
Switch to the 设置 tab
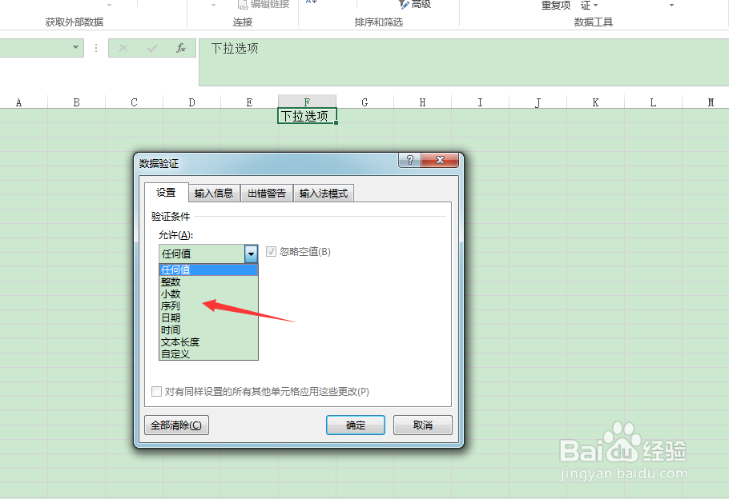click(x=166, y=193)
